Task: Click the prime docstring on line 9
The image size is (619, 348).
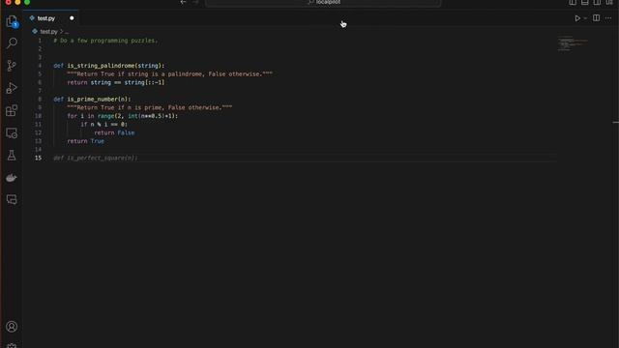Action: pos(150,107)
